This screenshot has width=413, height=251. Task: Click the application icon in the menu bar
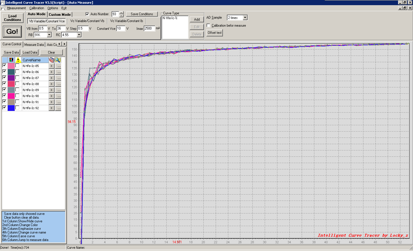(x=3, y=8)
